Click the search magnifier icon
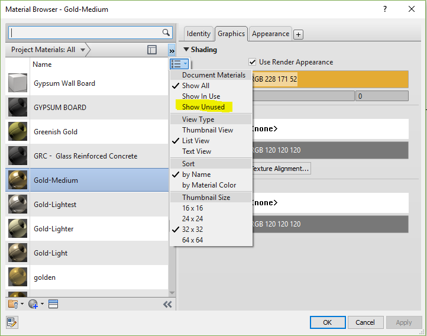Image resolution: width=427 pixels, height=336 pixels. (x=166, y=33)
